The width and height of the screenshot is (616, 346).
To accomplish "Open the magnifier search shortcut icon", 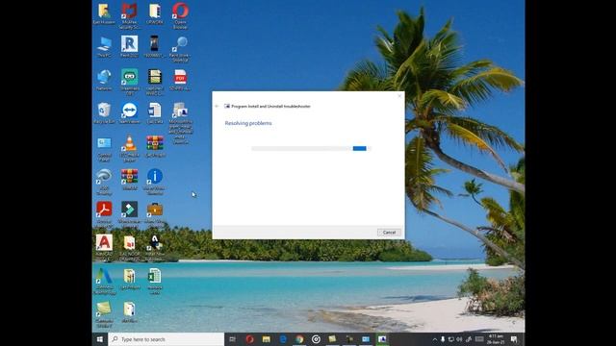I will pos(180,49).
